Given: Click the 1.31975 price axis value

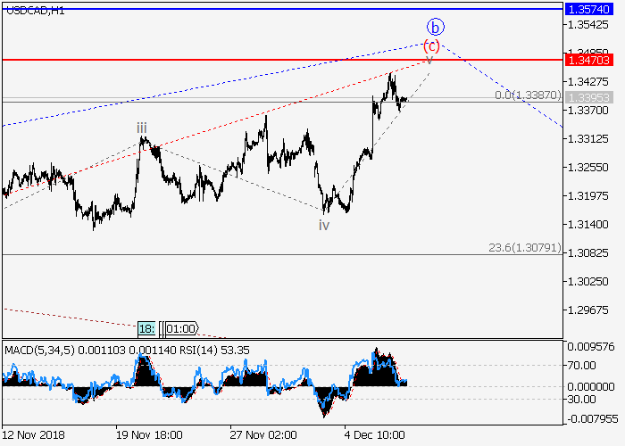Looking at the screenshot, I should [587, 196].
